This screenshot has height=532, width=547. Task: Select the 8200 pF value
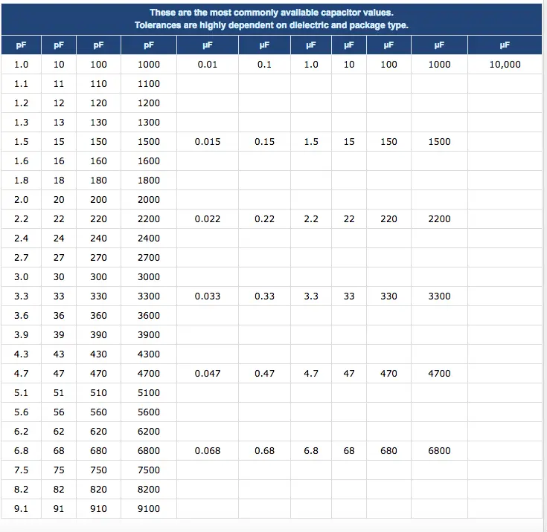point(149,490)
